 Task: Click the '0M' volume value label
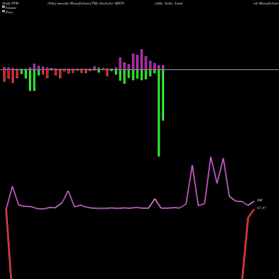pyautogui.click(x=259, y=200)
